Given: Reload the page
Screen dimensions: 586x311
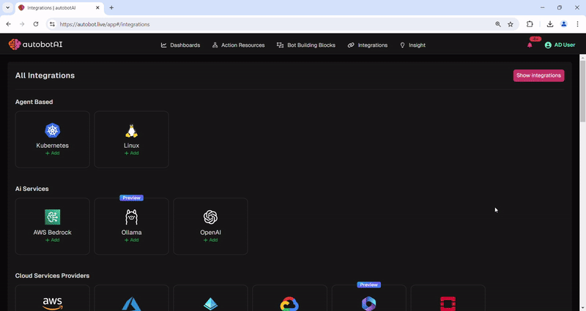Looking at the screenshot, I should coord(36,24).
